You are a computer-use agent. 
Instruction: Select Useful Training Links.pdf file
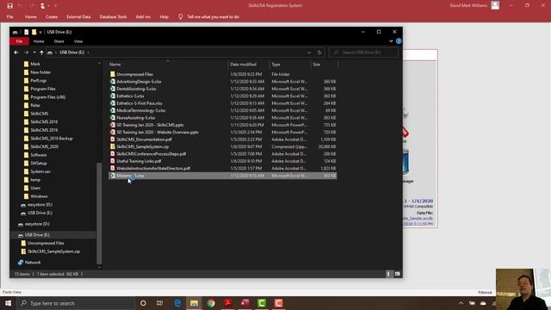139,161
